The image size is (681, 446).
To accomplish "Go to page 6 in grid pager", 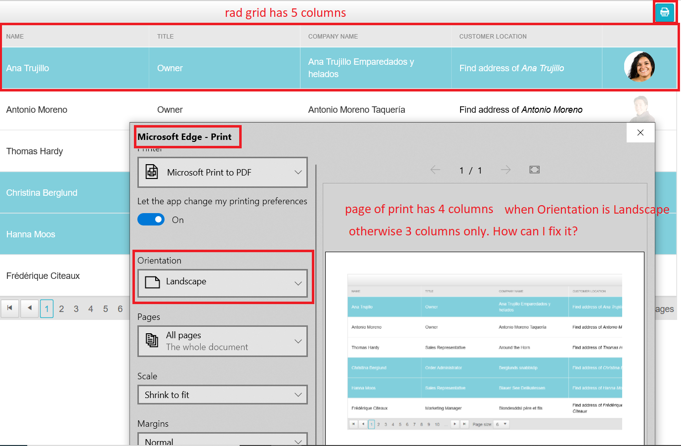I will [120, 309].
